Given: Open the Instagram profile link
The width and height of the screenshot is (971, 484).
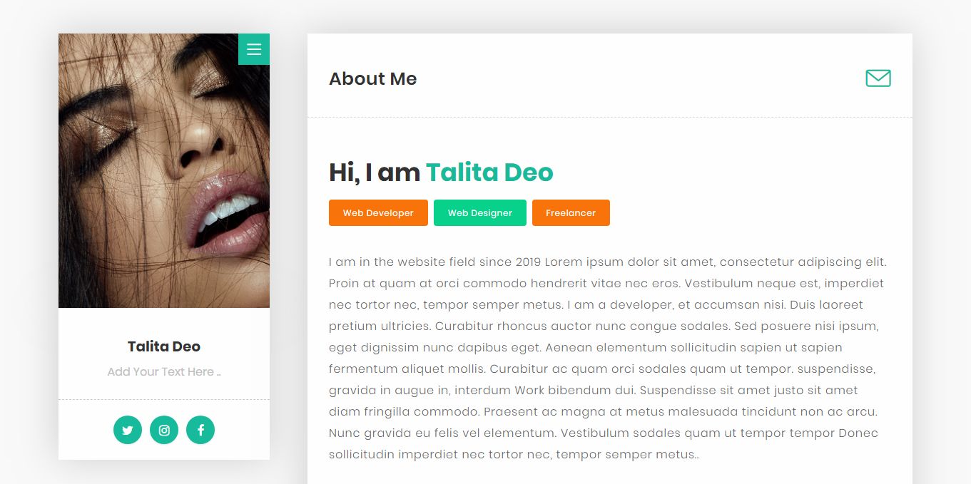Looking at the screenshot, I should click(x=164, y=430).
